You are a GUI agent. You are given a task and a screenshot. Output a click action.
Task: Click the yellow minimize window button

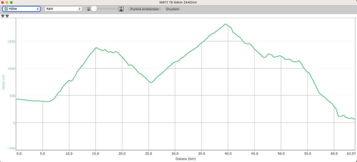7,2
